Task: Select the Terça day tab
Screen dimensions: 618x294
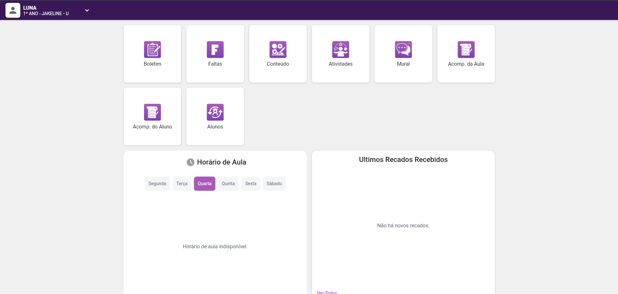Action: coord(182,184)
